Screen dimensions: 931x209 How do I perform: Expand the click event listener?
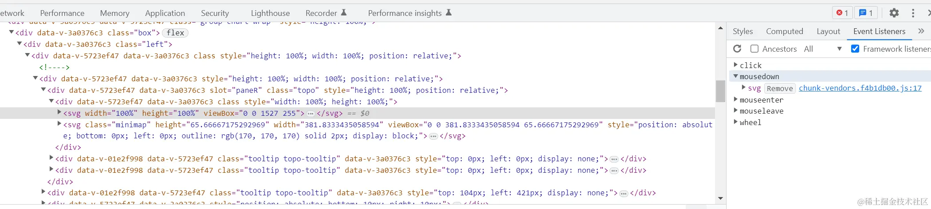(x=736, y=65)
